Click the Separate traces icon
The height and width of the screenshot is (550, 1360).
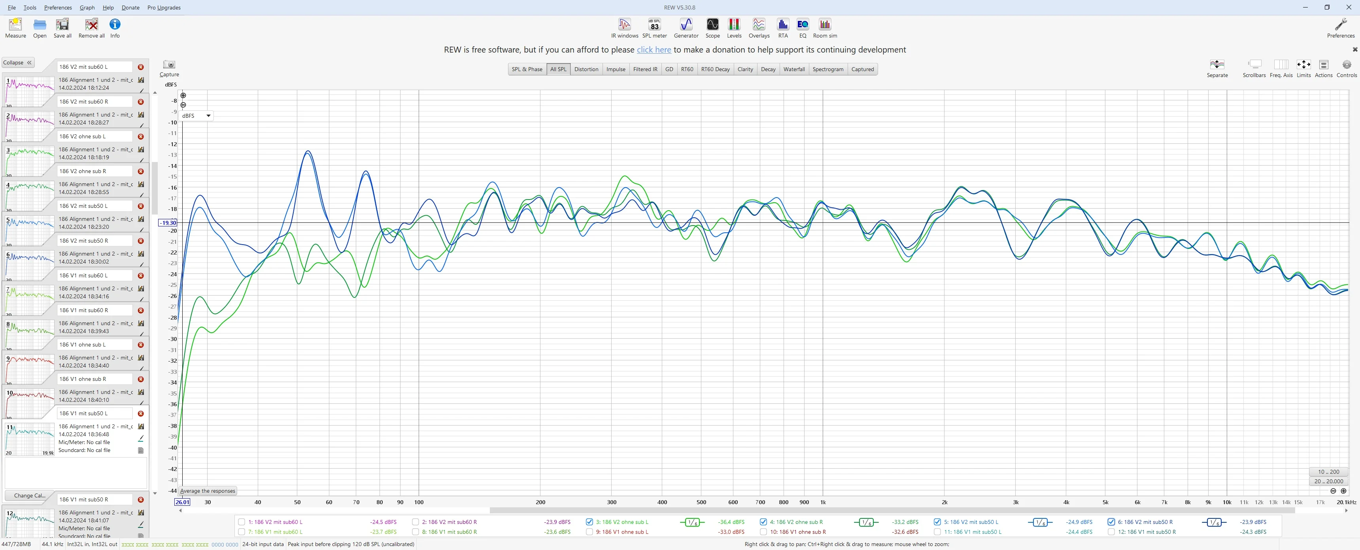(1217, 68)
